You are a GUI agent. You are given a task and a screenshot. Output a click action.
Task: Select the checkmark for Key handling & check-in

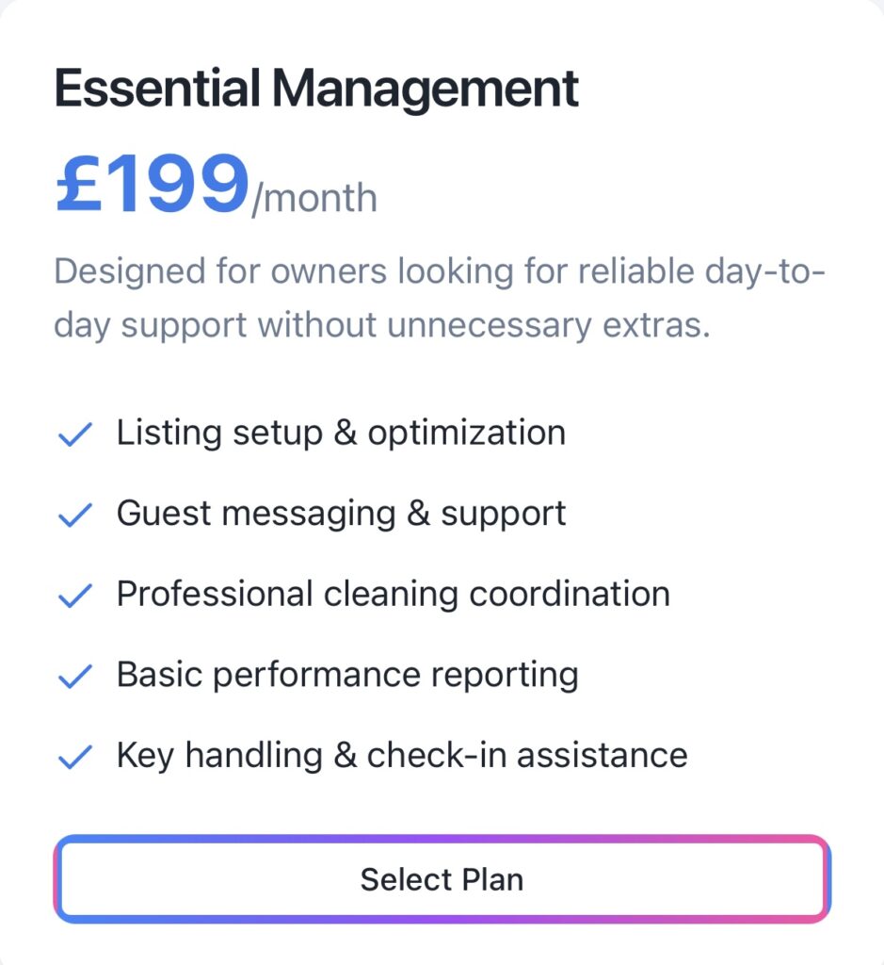[x=74, y=757]
